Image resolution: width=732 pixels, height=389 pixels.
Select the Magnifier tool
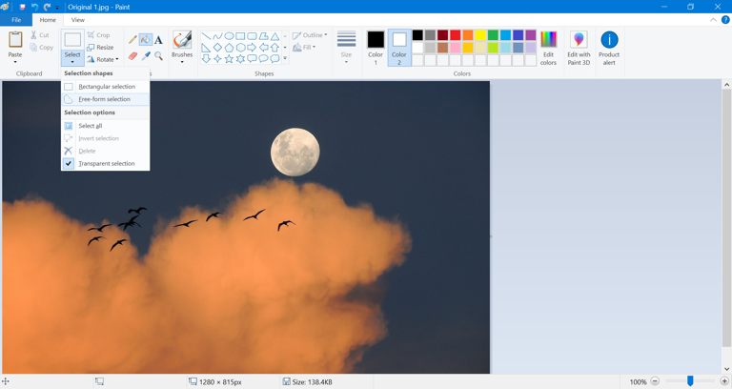[x=159, y=55]
